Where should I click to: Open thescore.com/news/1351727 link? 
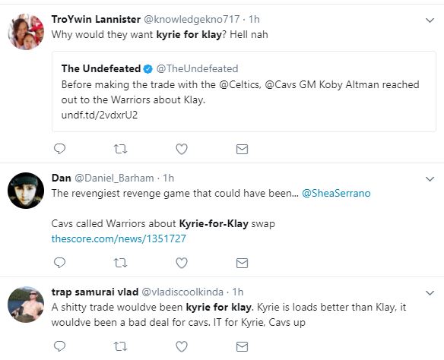point(119,238)
